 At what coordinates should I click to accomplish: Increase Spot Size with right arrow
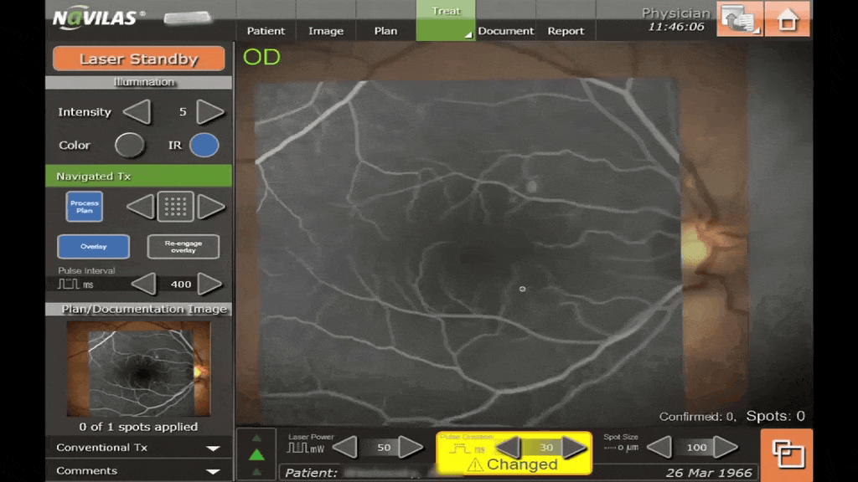pyautogui.click(x=726, y=447)
